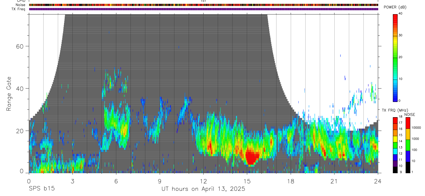Image resolution: width=425 pixels, height=196 pixels.
Task: Click the SPS b15 station label
Action: pyautogui.click(x=42, y=189)
